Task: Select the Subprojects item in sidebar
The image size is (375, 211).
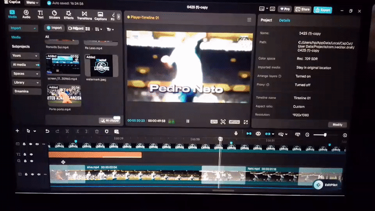Action: tap(21, 46)
